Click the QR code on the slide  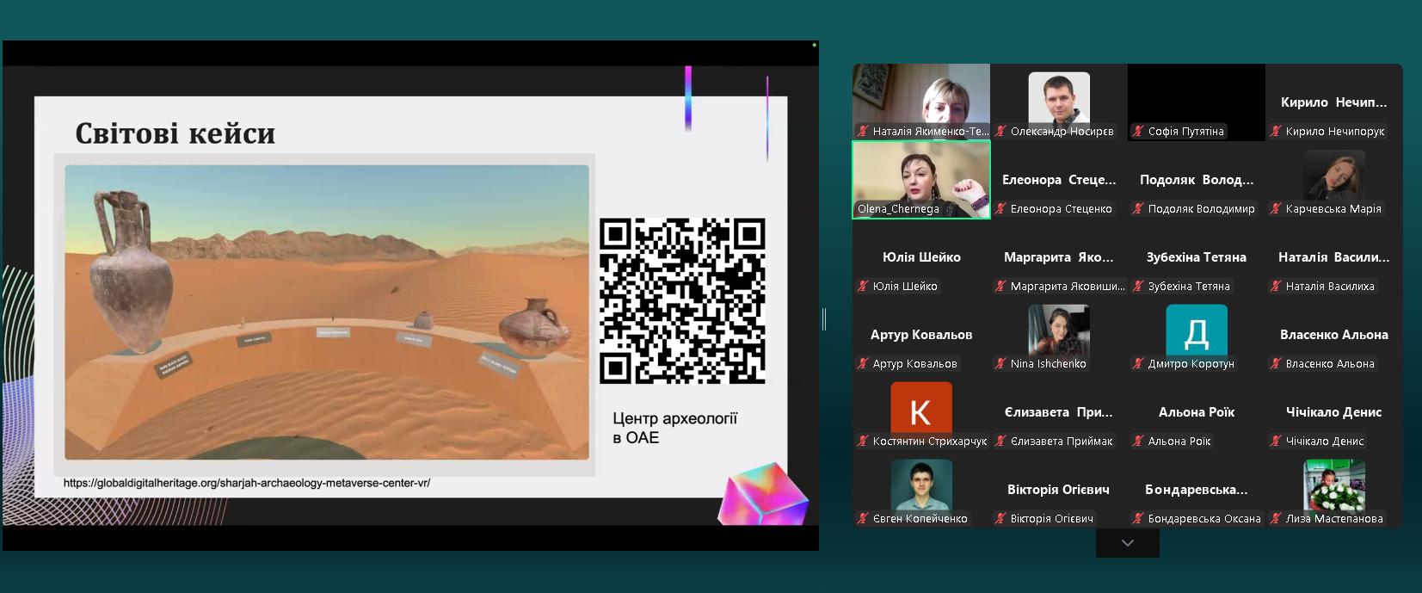682,301
